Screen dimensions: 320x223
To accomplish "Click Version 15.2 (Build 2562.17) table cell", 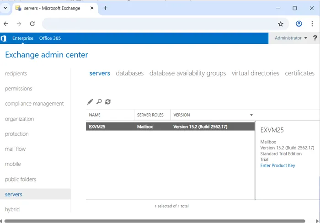I will (x=200, y=127).
